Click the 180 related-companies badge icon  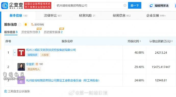pos(37,64)
